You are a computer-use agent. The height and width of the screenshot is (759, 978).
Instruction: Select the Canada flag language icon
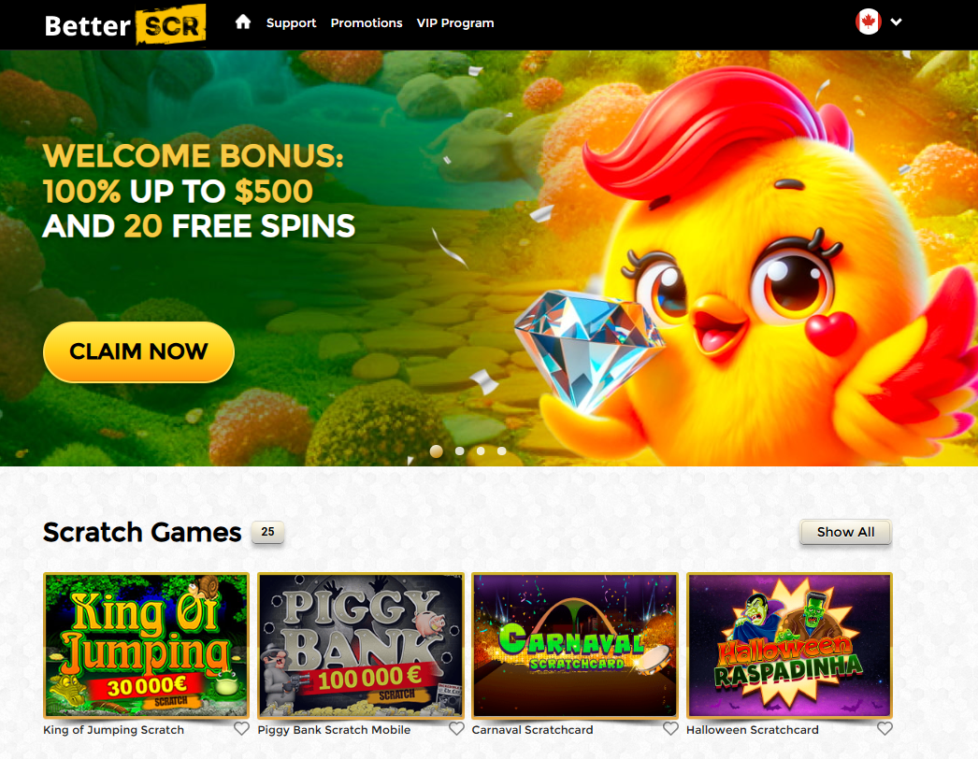[x=868, y=21]
